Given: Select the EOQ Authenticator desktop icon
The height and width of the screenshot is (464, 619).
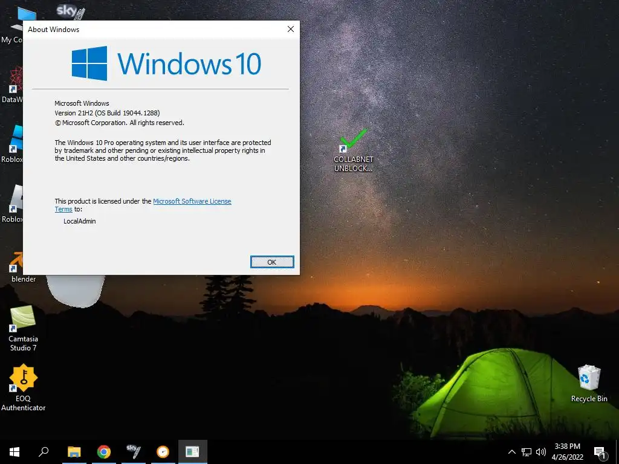Looking at the screenshot, I should 24,387.
